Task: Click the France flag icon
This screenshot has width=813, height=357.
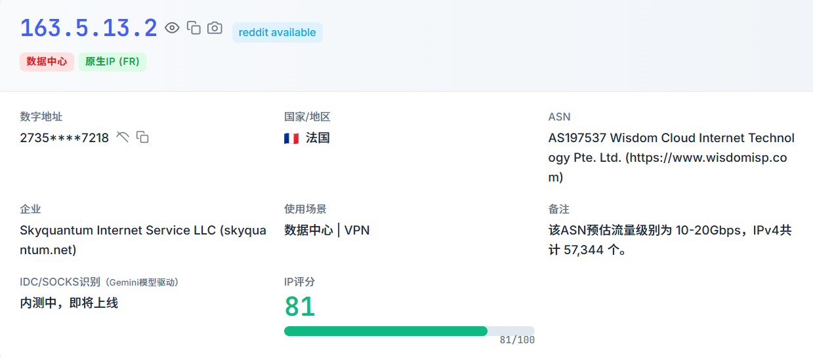Action: [291, 138]
